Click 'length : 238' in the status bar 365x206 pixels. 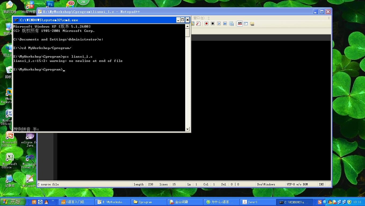143,184
